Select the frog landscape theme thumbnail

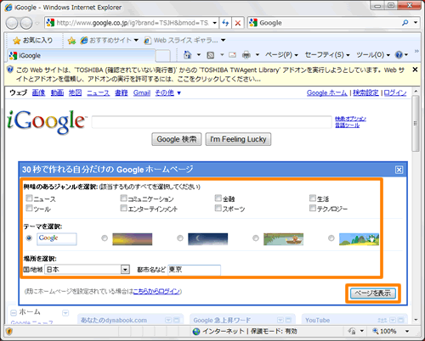(359, 239)
